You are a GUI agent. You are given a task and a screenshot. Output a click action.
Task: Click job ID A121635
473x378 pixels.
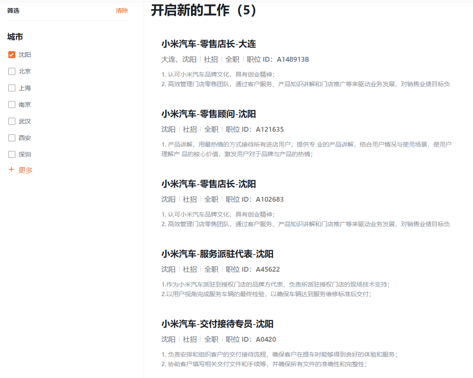pyautogui.click(x=270, y=129)
